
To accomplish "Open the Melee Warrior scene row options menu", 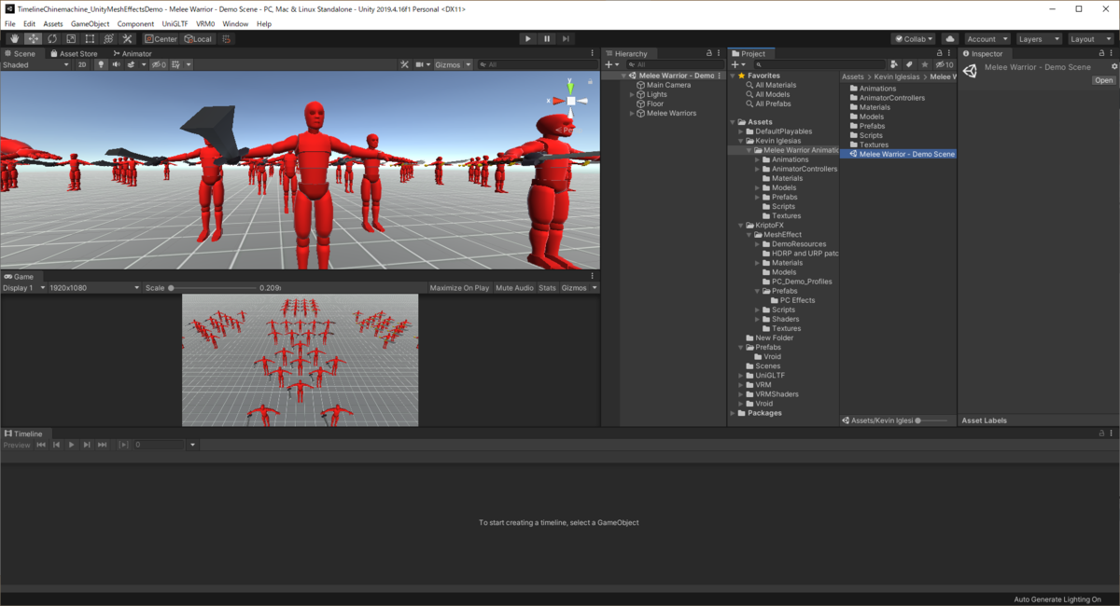I will point(720,76).
